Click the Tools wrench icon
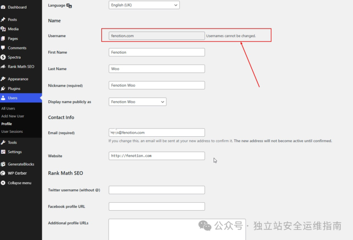Image resolution: width=353 pixels, height=240 pixels. tap(3, 142)
